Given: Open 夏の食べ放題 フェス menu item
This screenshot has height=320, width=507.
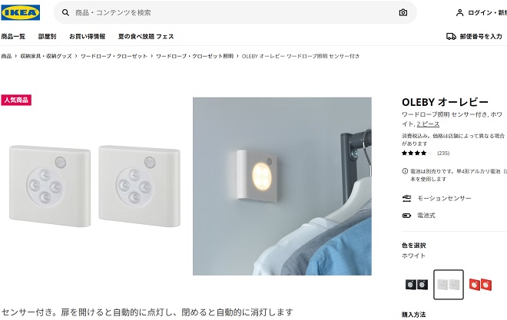Looking at the screenshot, I should click(146, 37).
